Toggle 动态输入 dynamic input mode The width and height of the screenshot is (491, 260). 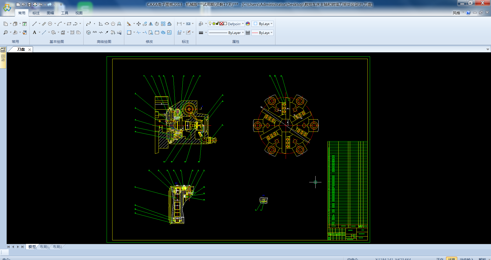[466, 259]
